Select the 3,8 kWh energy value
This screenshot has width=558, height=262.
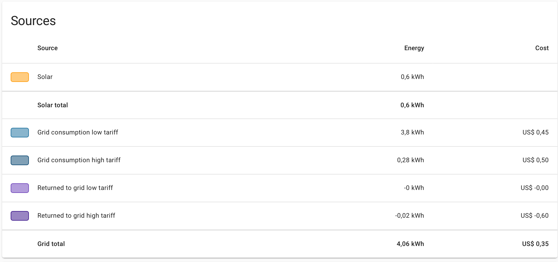(412, 132)
